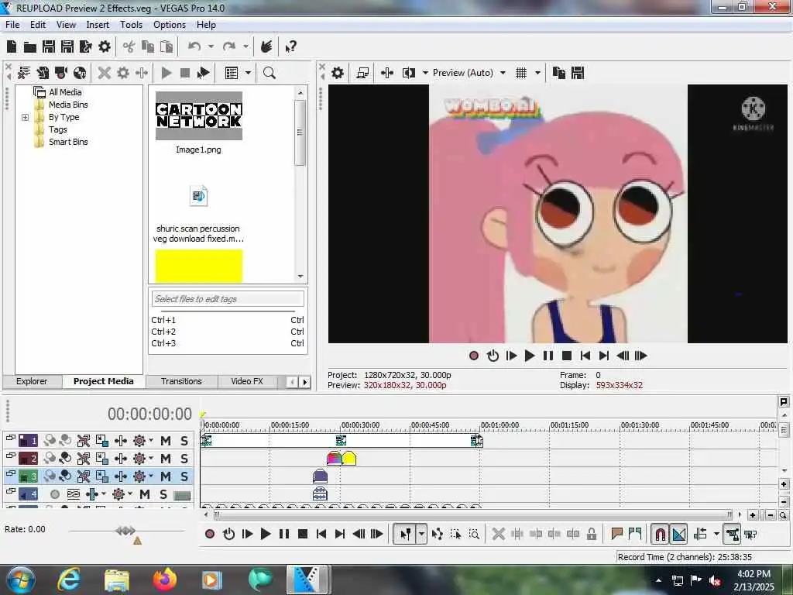Solo video track 3
Screen dimensions: 793x595
184,476
